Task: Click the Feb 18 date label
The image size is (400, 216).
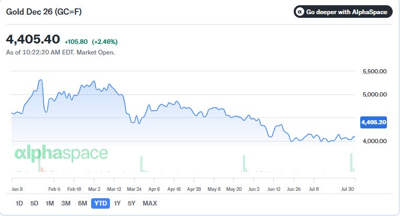Action: click(x=74, y=189)
